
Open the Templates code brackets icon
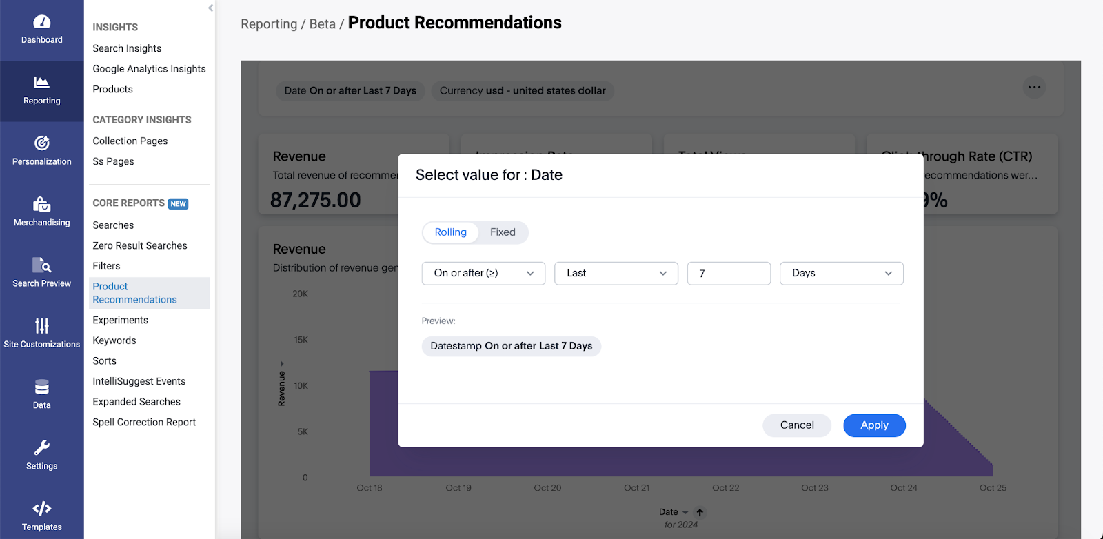coord(42,509)
